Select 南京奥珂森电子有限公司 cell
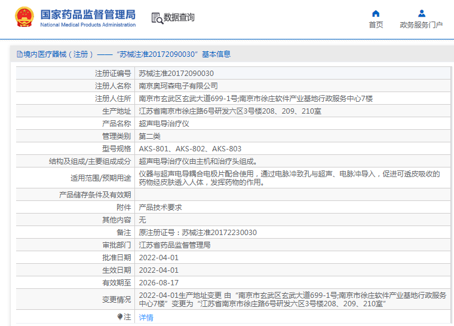The height and width of the screenshot is (326, 454). [x=179, y=86]
